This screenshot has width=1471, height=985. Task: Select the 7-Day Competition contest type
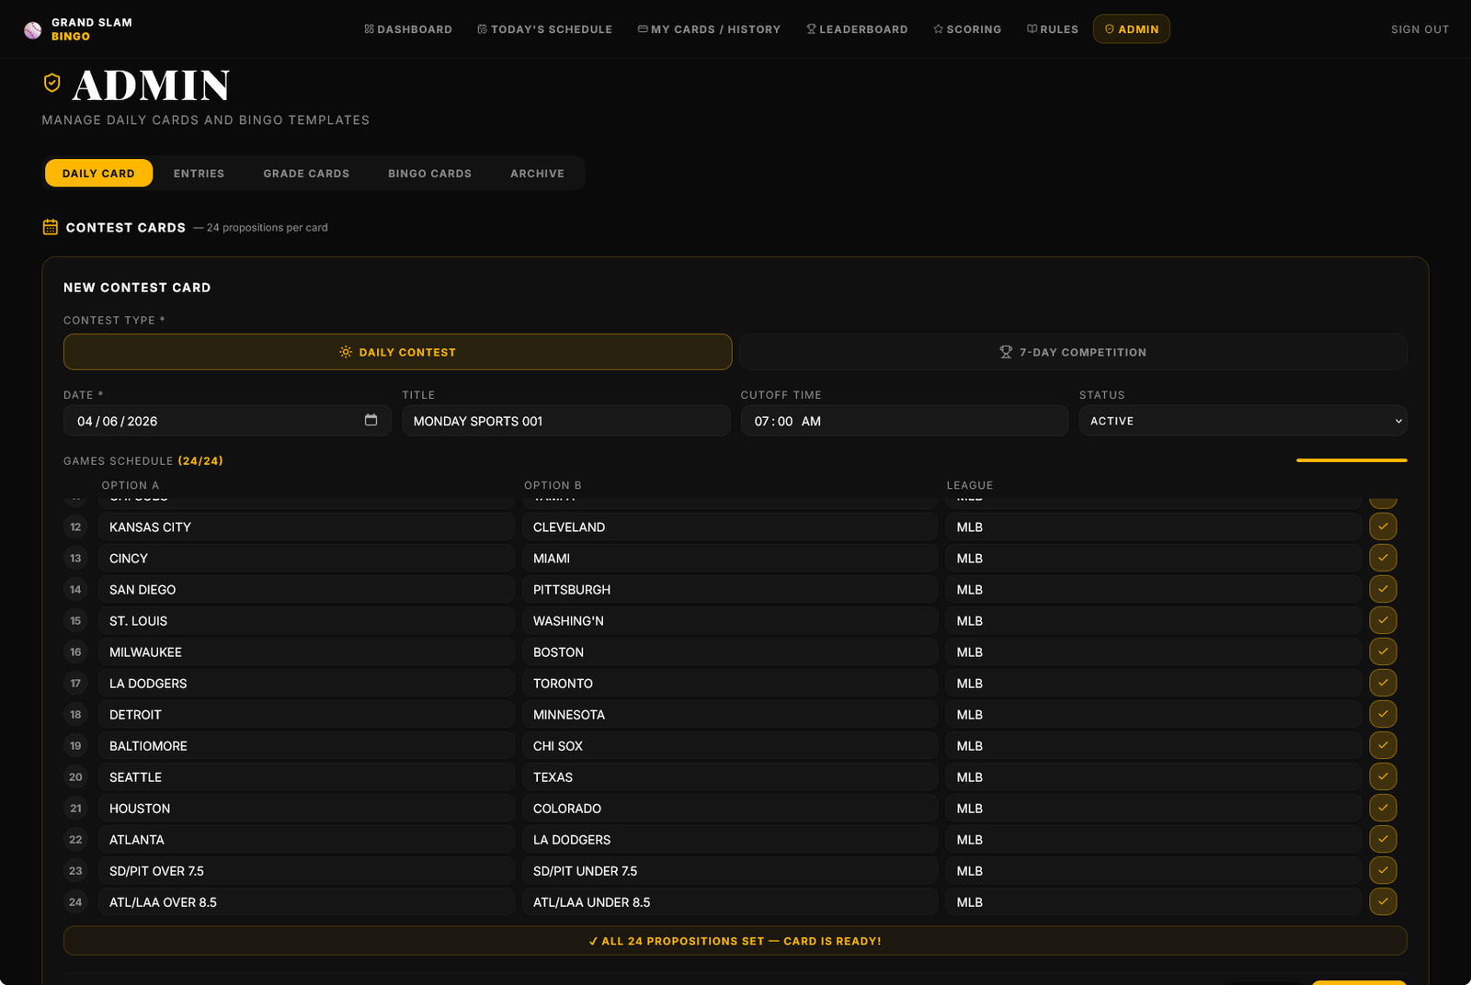[x=1073, y=352]
